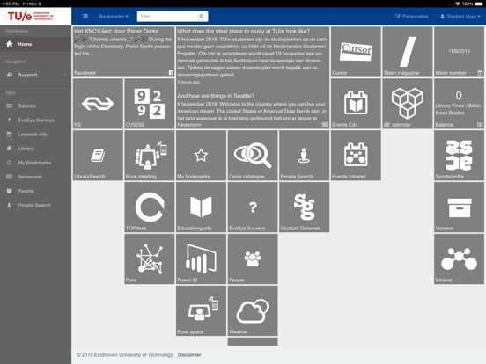Click the TU/e logo
This screenshot has height=364, width=486.
(30, 16)
